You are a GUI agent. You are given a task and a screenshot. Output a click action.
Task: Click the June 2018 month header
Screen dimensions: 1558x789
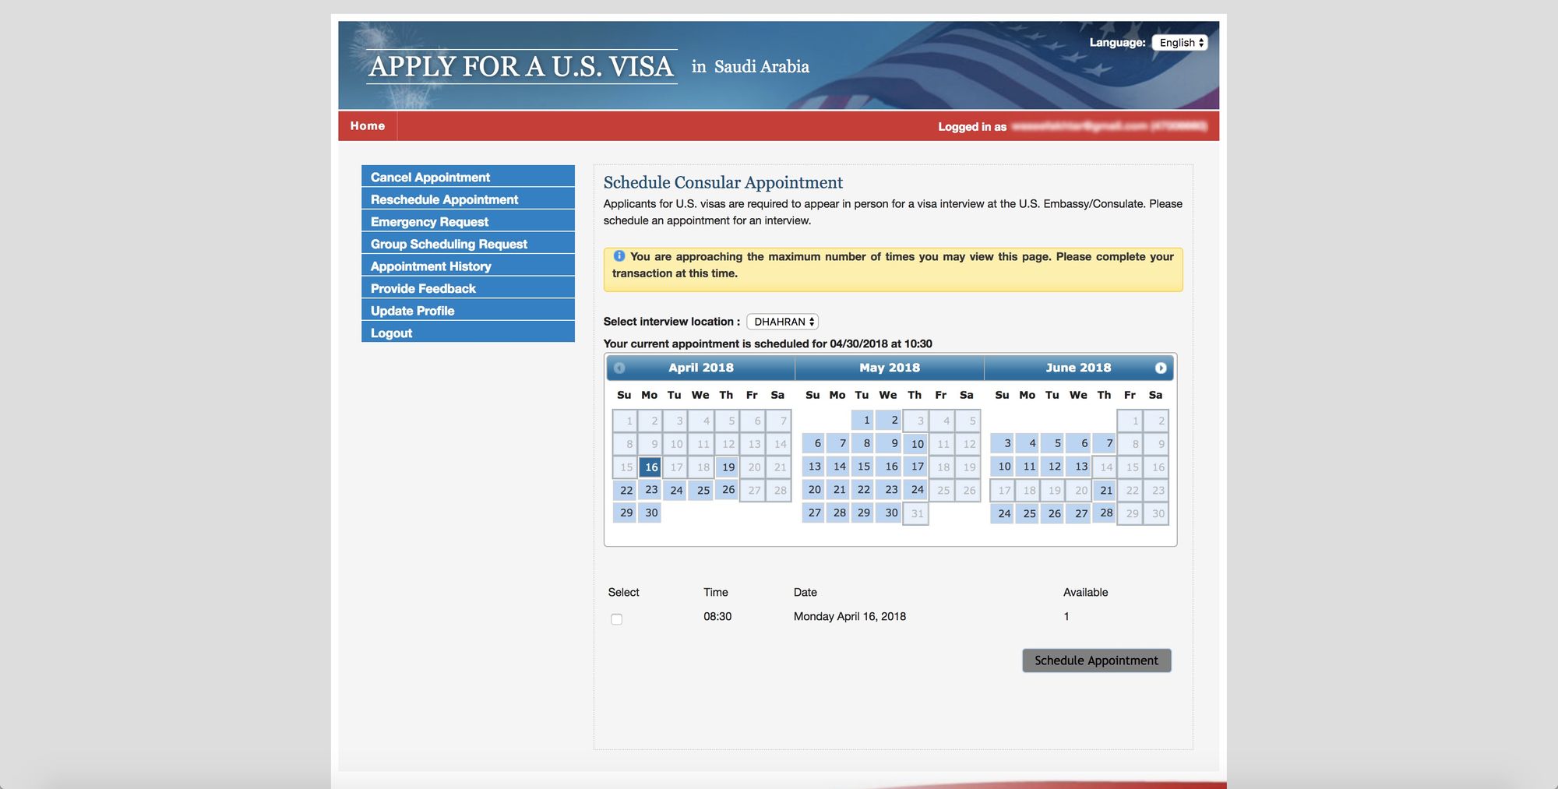1078,368
